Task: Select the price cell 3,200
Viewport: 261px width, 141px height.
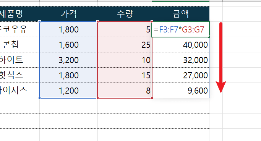Action: pos(68,60)
